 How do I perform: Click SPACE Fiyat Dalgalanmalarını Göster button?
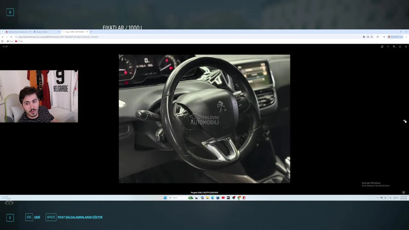(x=74, y=217)
